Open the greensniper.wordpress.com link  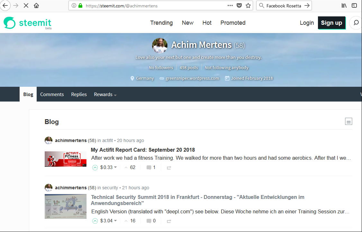pyautogui.click(x=192, y=78)
